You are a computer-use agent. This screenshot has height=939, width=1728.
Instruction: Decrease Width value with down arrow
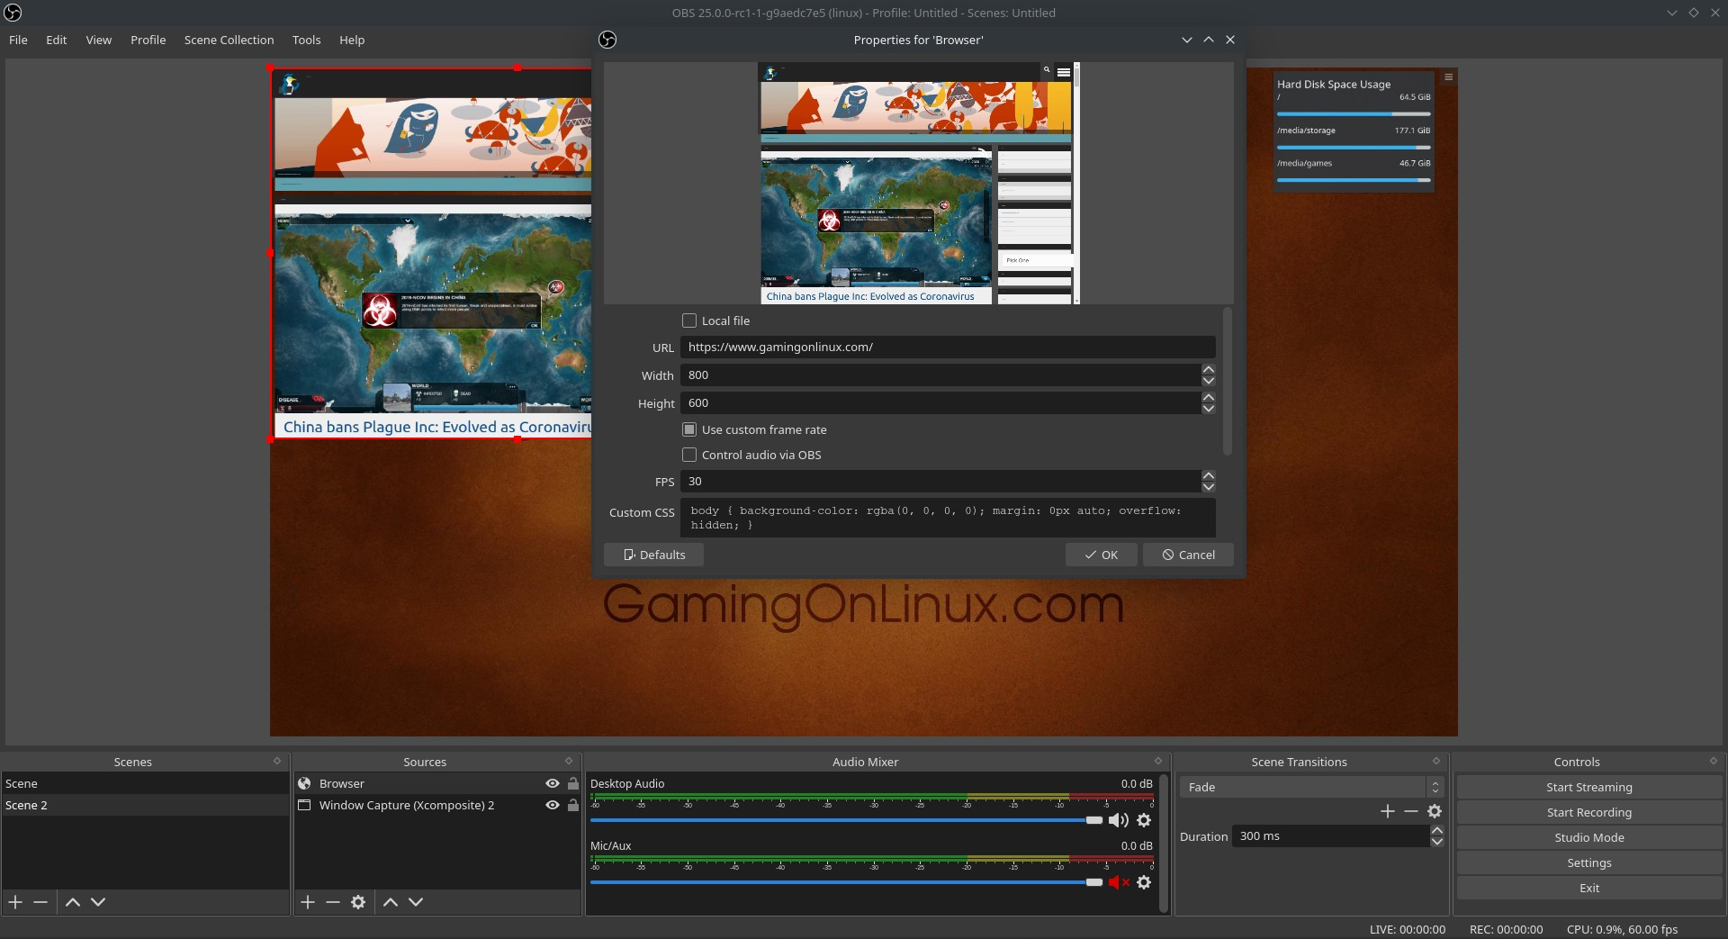(1209, 381)
